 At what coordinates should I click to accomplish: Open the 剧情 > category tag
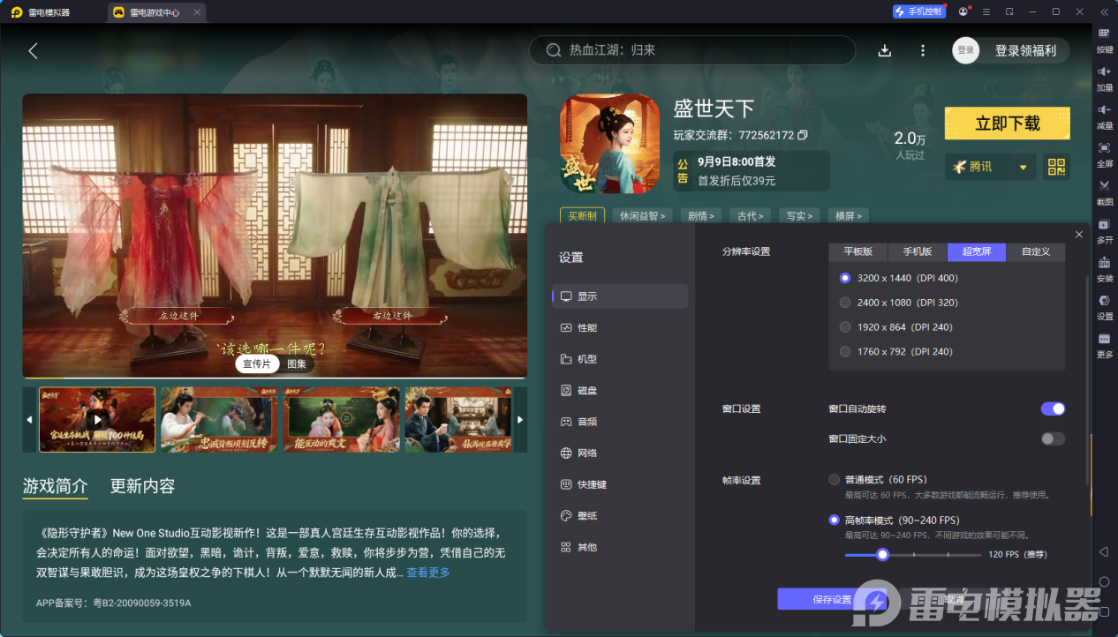click(x=701, y=215)
